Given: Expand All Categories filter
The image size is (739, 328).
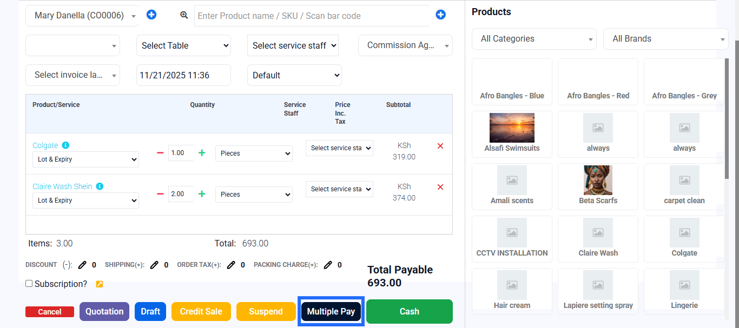Looking at the screenshot, I should coord(534,39).
